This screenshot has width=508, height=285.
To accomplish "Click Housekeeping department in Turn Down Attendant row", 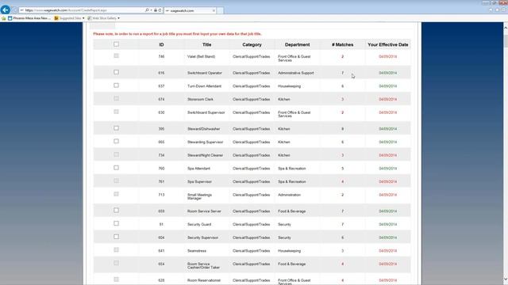I will [x=289, y=86].
